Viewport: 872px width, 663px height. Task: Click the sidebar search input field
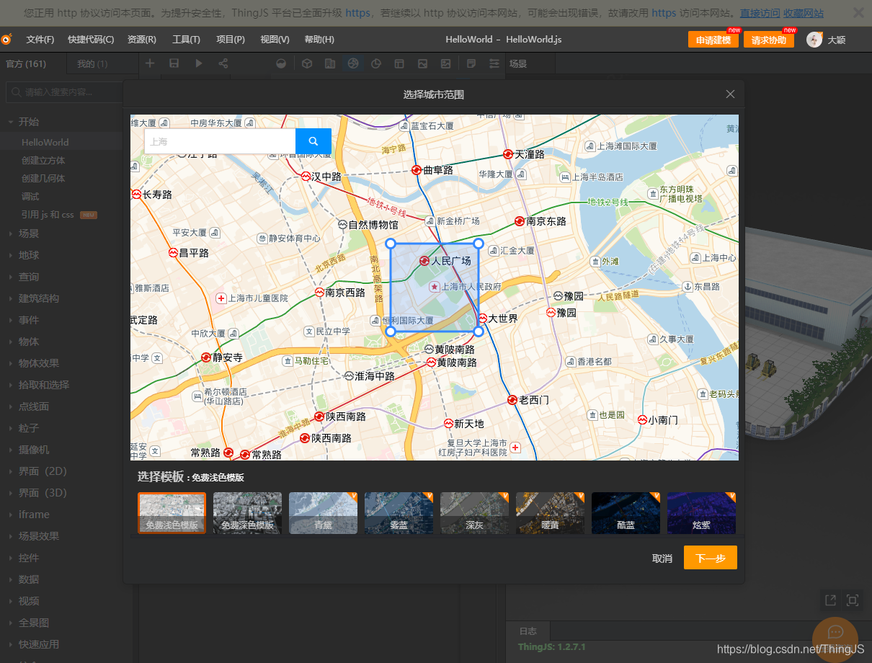tap(64, 92)
